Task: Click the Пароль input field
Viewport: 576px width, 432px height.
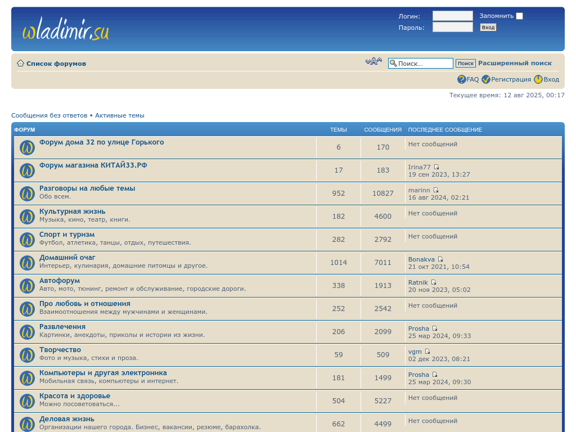Action: tap(452, 27)
